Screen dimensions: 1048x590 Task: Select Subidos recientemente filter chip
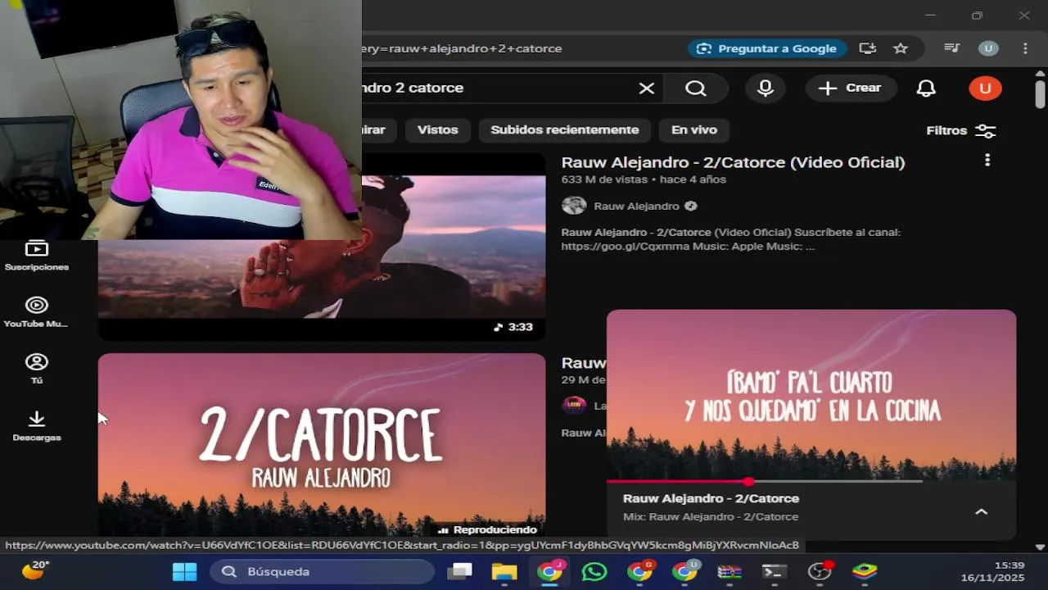(564, 129)
